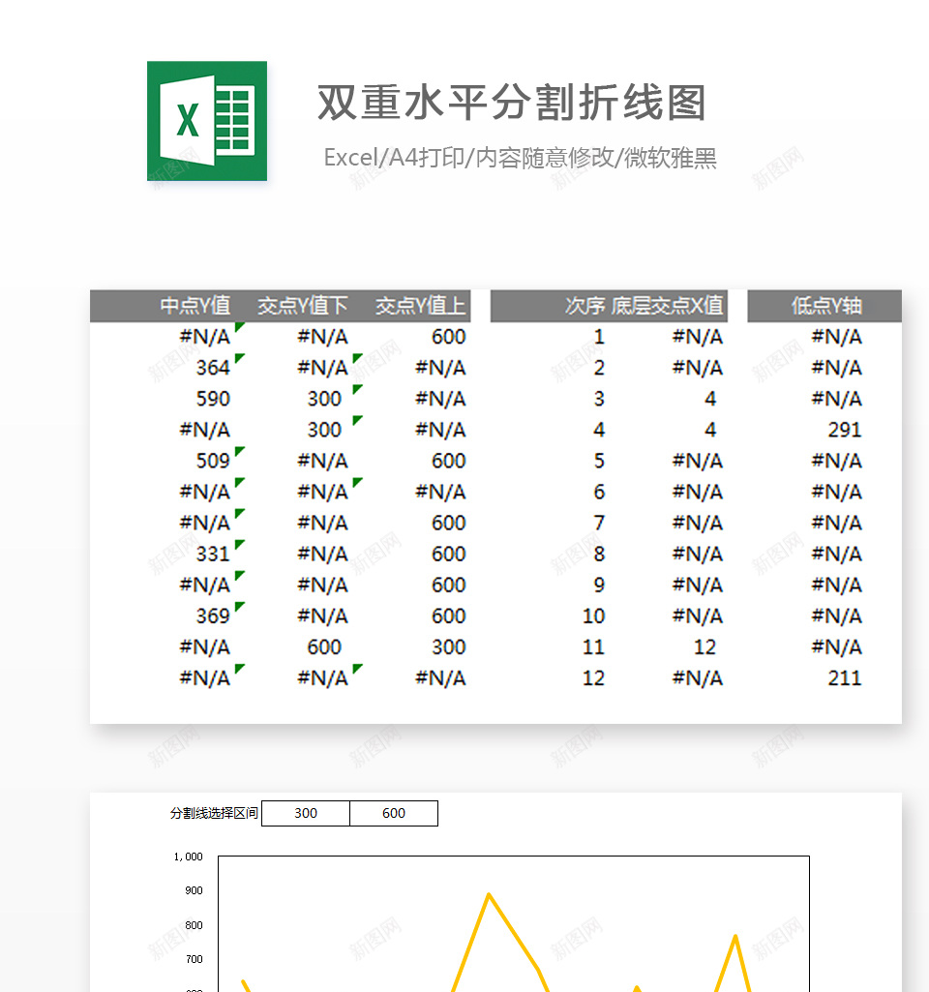Select the 12 cell in 底层交点X值 column
This screenshot has height=992, width=929.
[705, 646]
